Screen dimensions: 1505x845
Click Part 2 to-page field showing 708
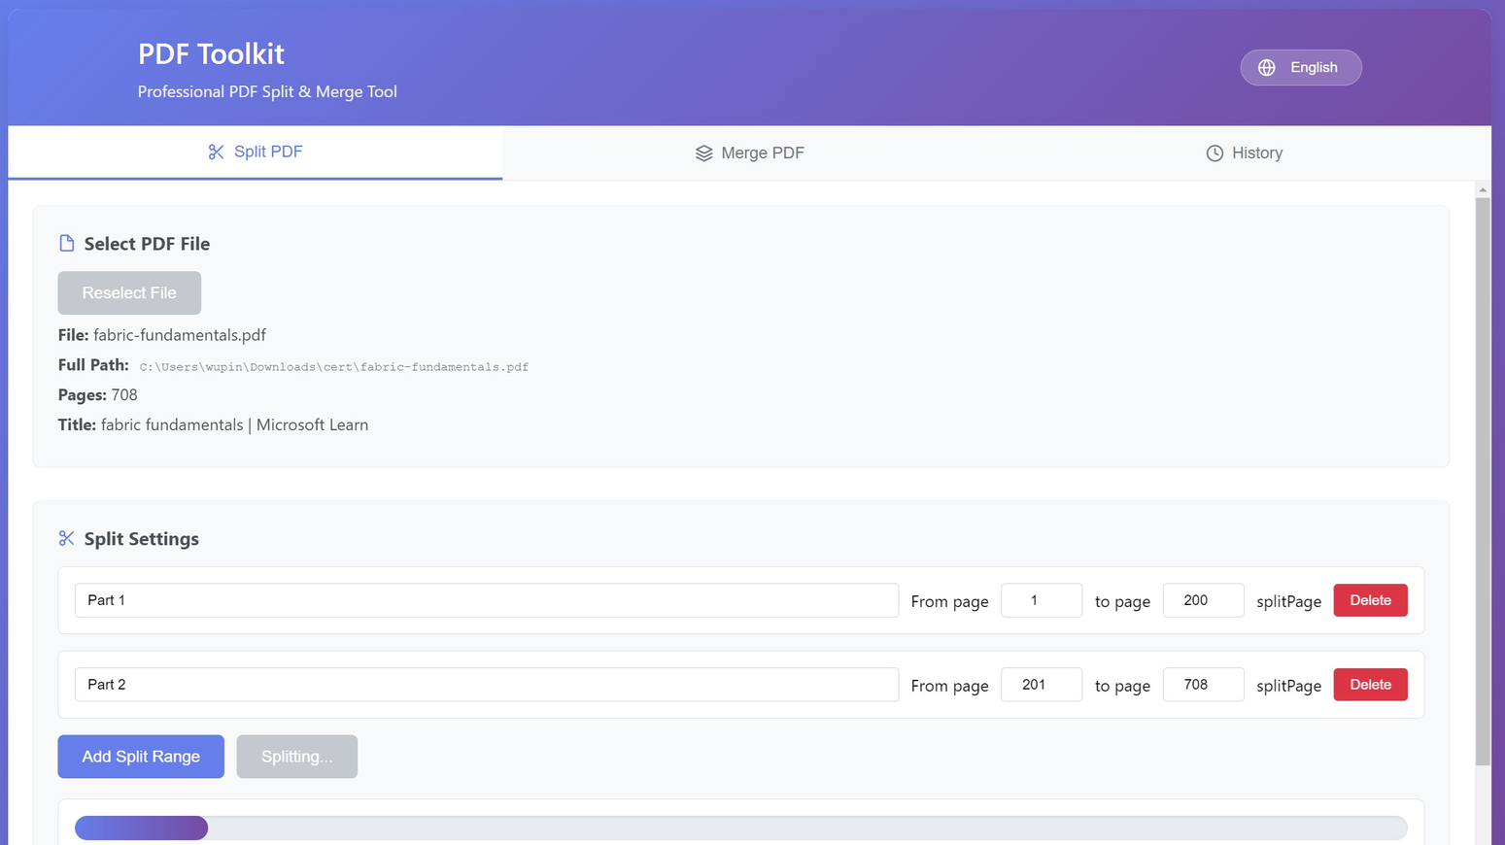coord(1204,685)
